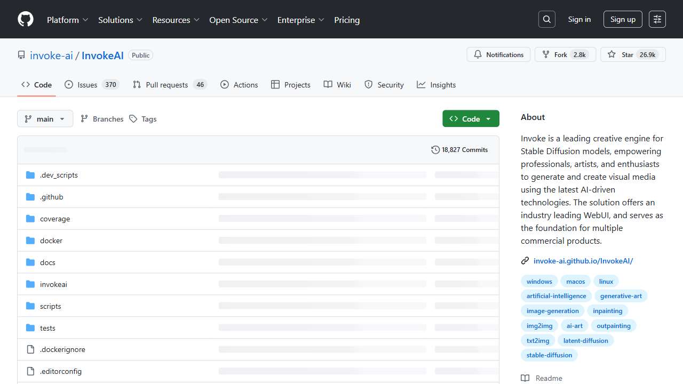Image resolution: width=683 pixels, height=384 pixels.
Task: Enable Notifications for this repository
Action: pos(499,54)
